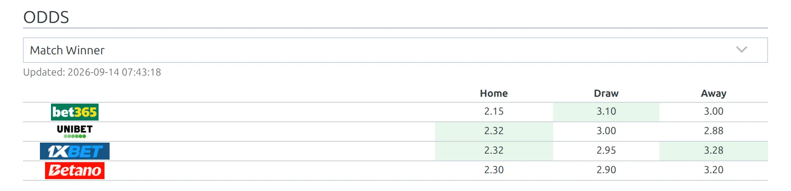Click the dropdown chevron arrow
Screen dimensions: 791x191
click(x=741, y=50)
